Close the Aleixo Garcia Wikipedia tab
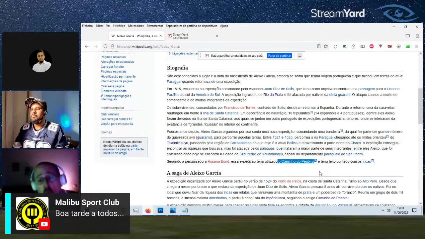 pyautogui.click(x=160, y=36)
